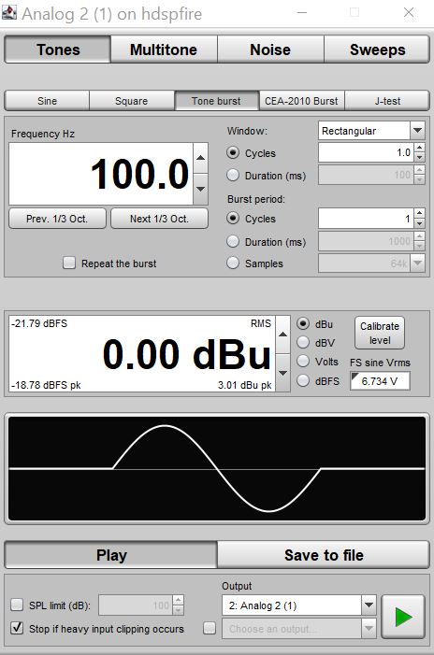Decrement the burst Cycles value of 1.0
Viewport: 434px width, 655px height.
pyautogui.click(x=419, y=158)
